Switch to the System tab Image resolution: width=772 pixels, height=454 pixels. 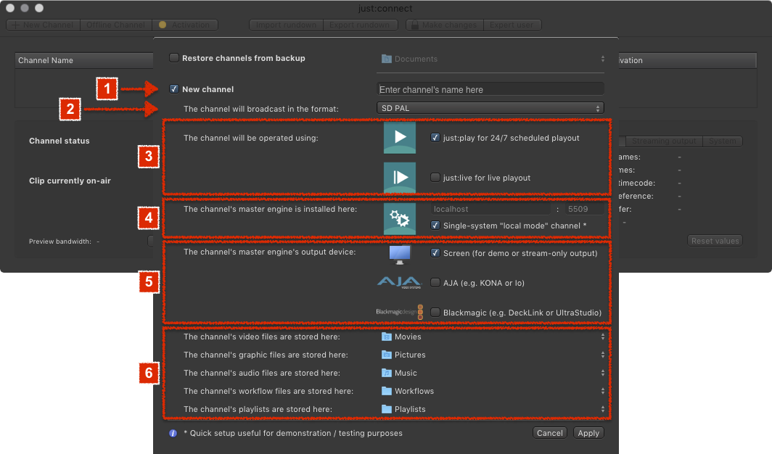[722, 141]
